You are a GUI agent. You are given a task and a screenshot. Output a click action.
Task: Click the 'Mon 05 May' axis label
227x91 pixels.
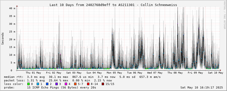click(114, 73)
